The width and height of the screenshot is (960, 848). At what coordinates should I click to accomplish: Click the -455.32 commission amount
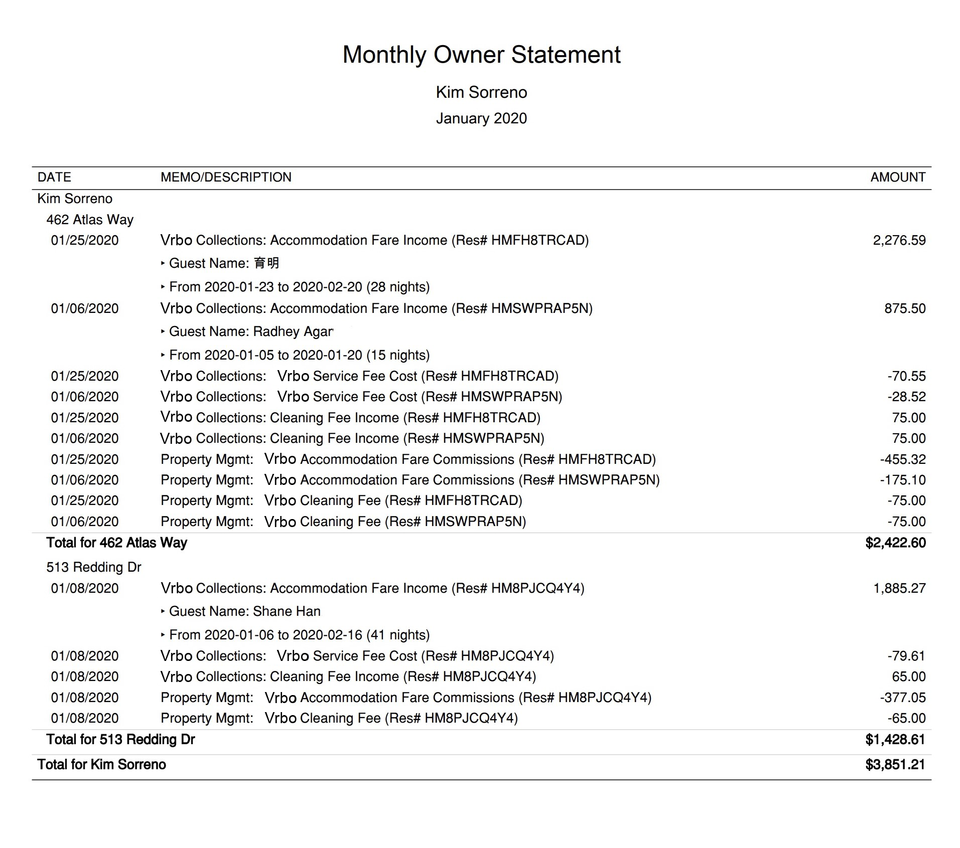pos(903,459)
